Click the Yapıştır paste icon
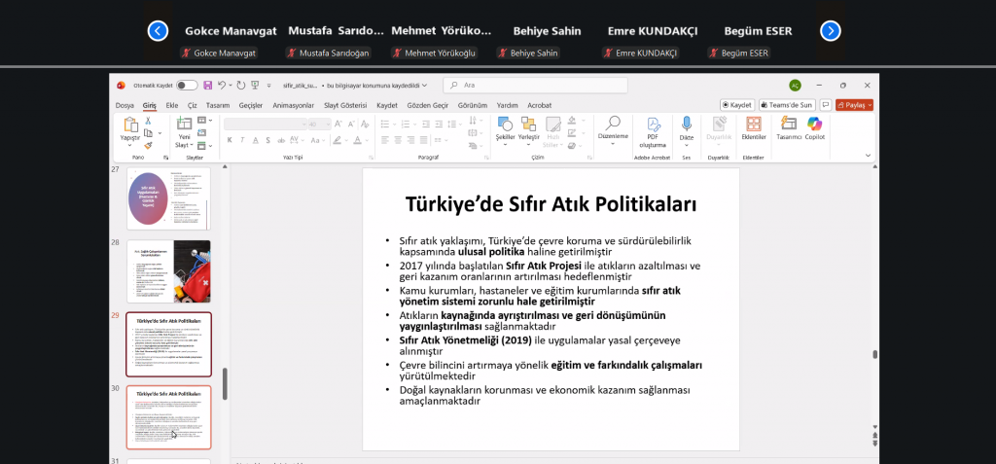Screen dimensions: 996x464 [130, 126]
